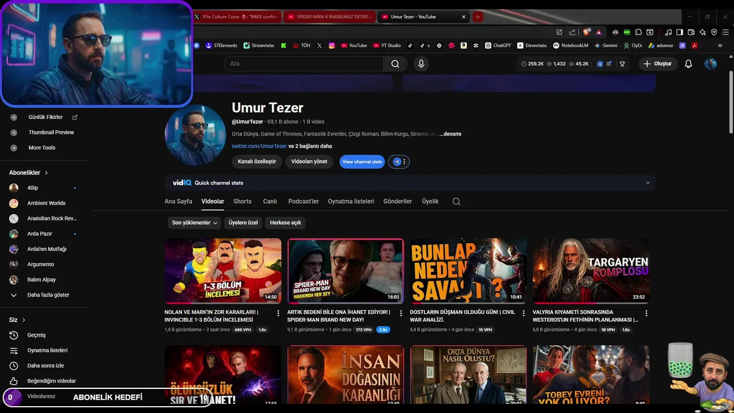Expand channel description with ...devamı
Screen dimensions: 734x413
(450, 134)
